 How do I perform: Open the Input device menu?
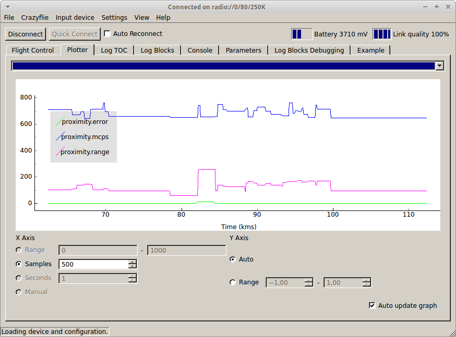pos(75,17)
